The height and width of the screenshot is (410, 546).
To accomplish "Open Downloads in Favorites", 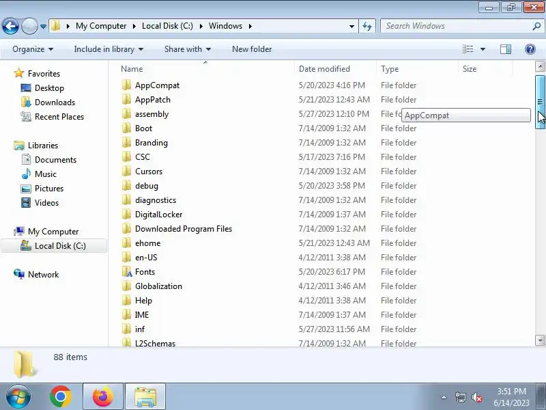I will (55, 102).
